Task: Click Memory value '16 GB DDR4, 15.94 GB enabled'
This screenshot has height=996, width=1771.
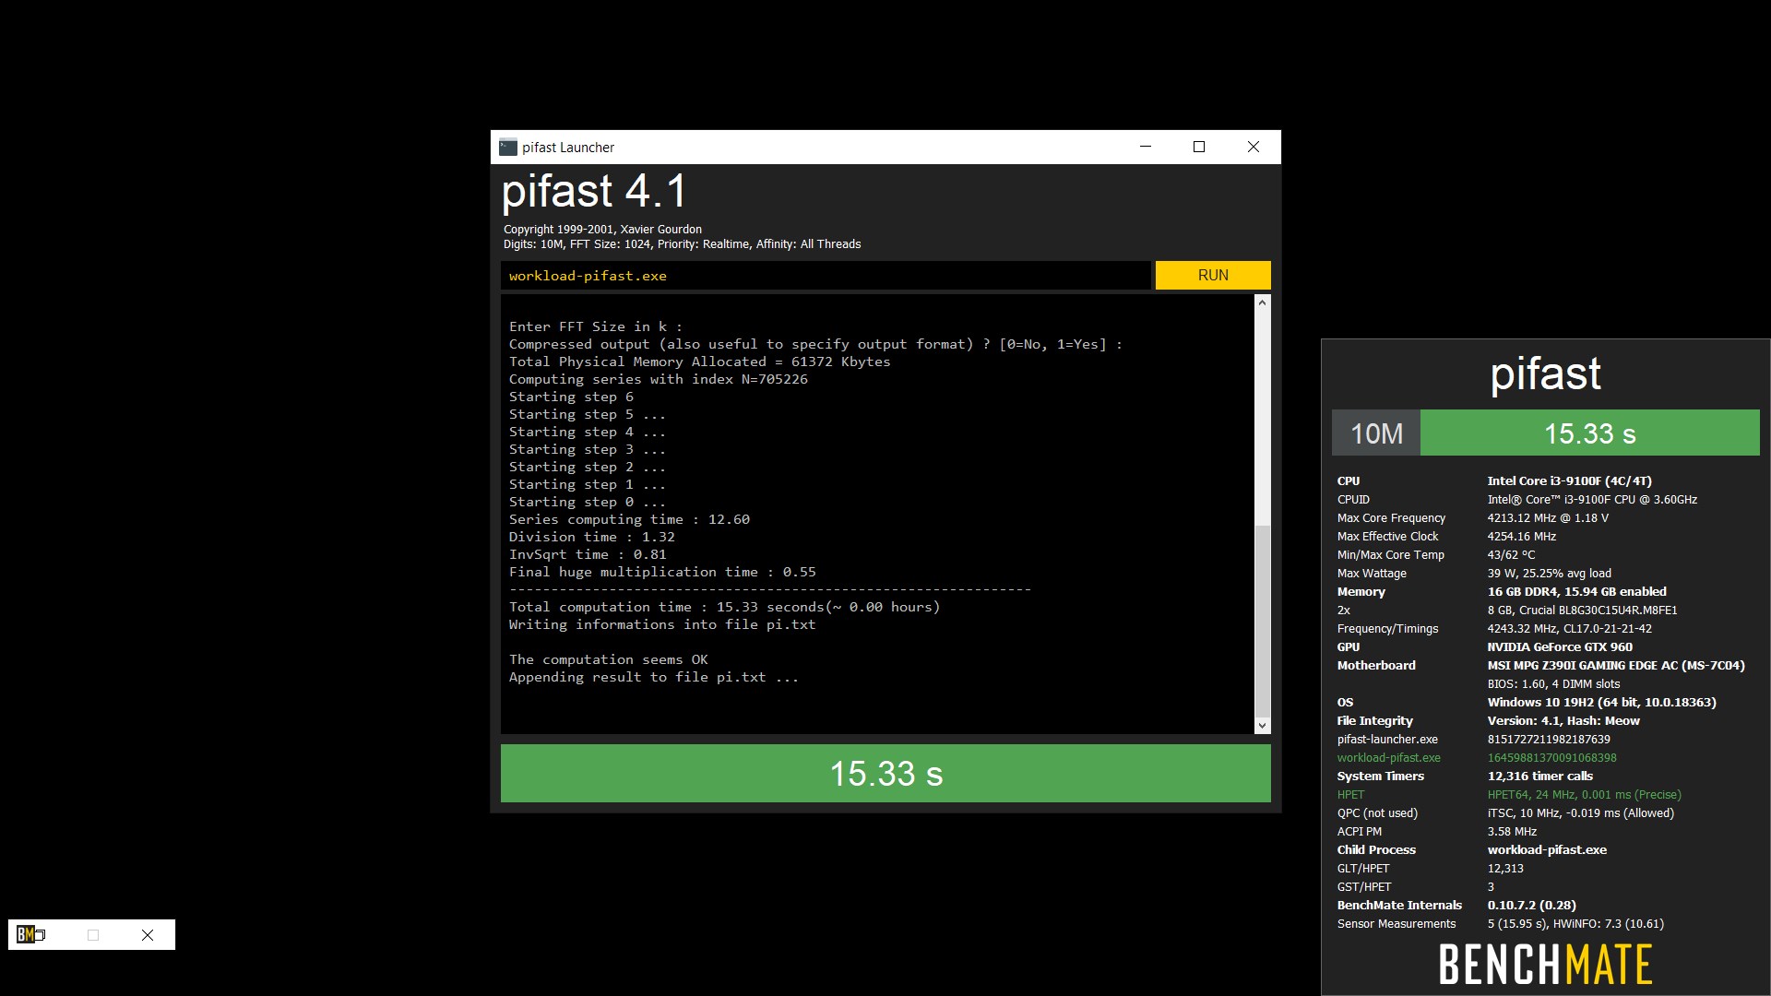Action: click(1577, 592)
